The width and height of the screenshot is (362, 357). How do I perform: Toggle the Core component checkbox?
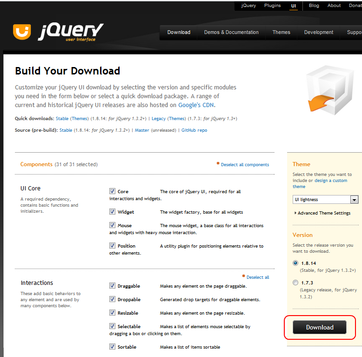point(112,191)
